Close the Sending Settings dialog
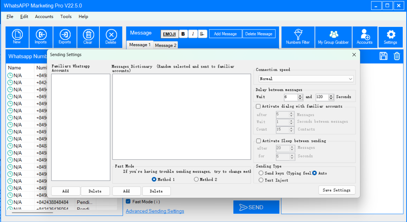Image resolution: width=407 pixels, height=222 pixels. (x=354, y=55)
